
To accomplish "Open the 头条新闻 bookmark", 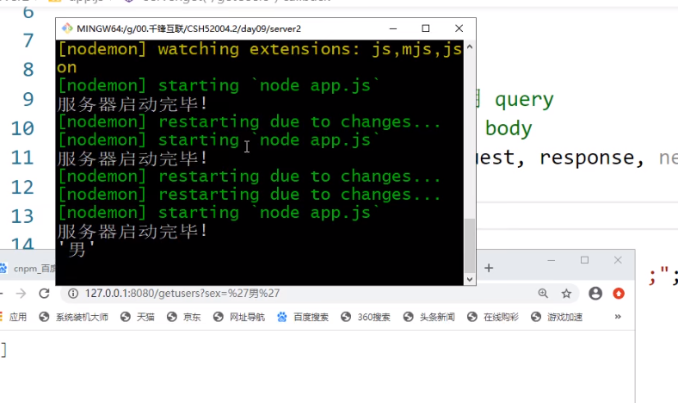I will coord(429,317).
